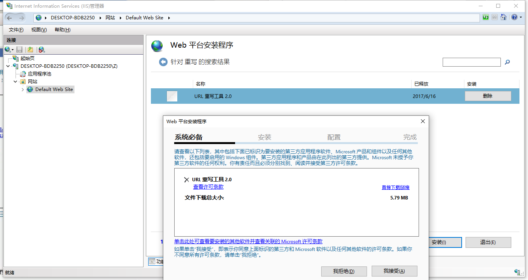Open help with the blue question mark icon
Screen dimensions: 528x280
point(514,17)
